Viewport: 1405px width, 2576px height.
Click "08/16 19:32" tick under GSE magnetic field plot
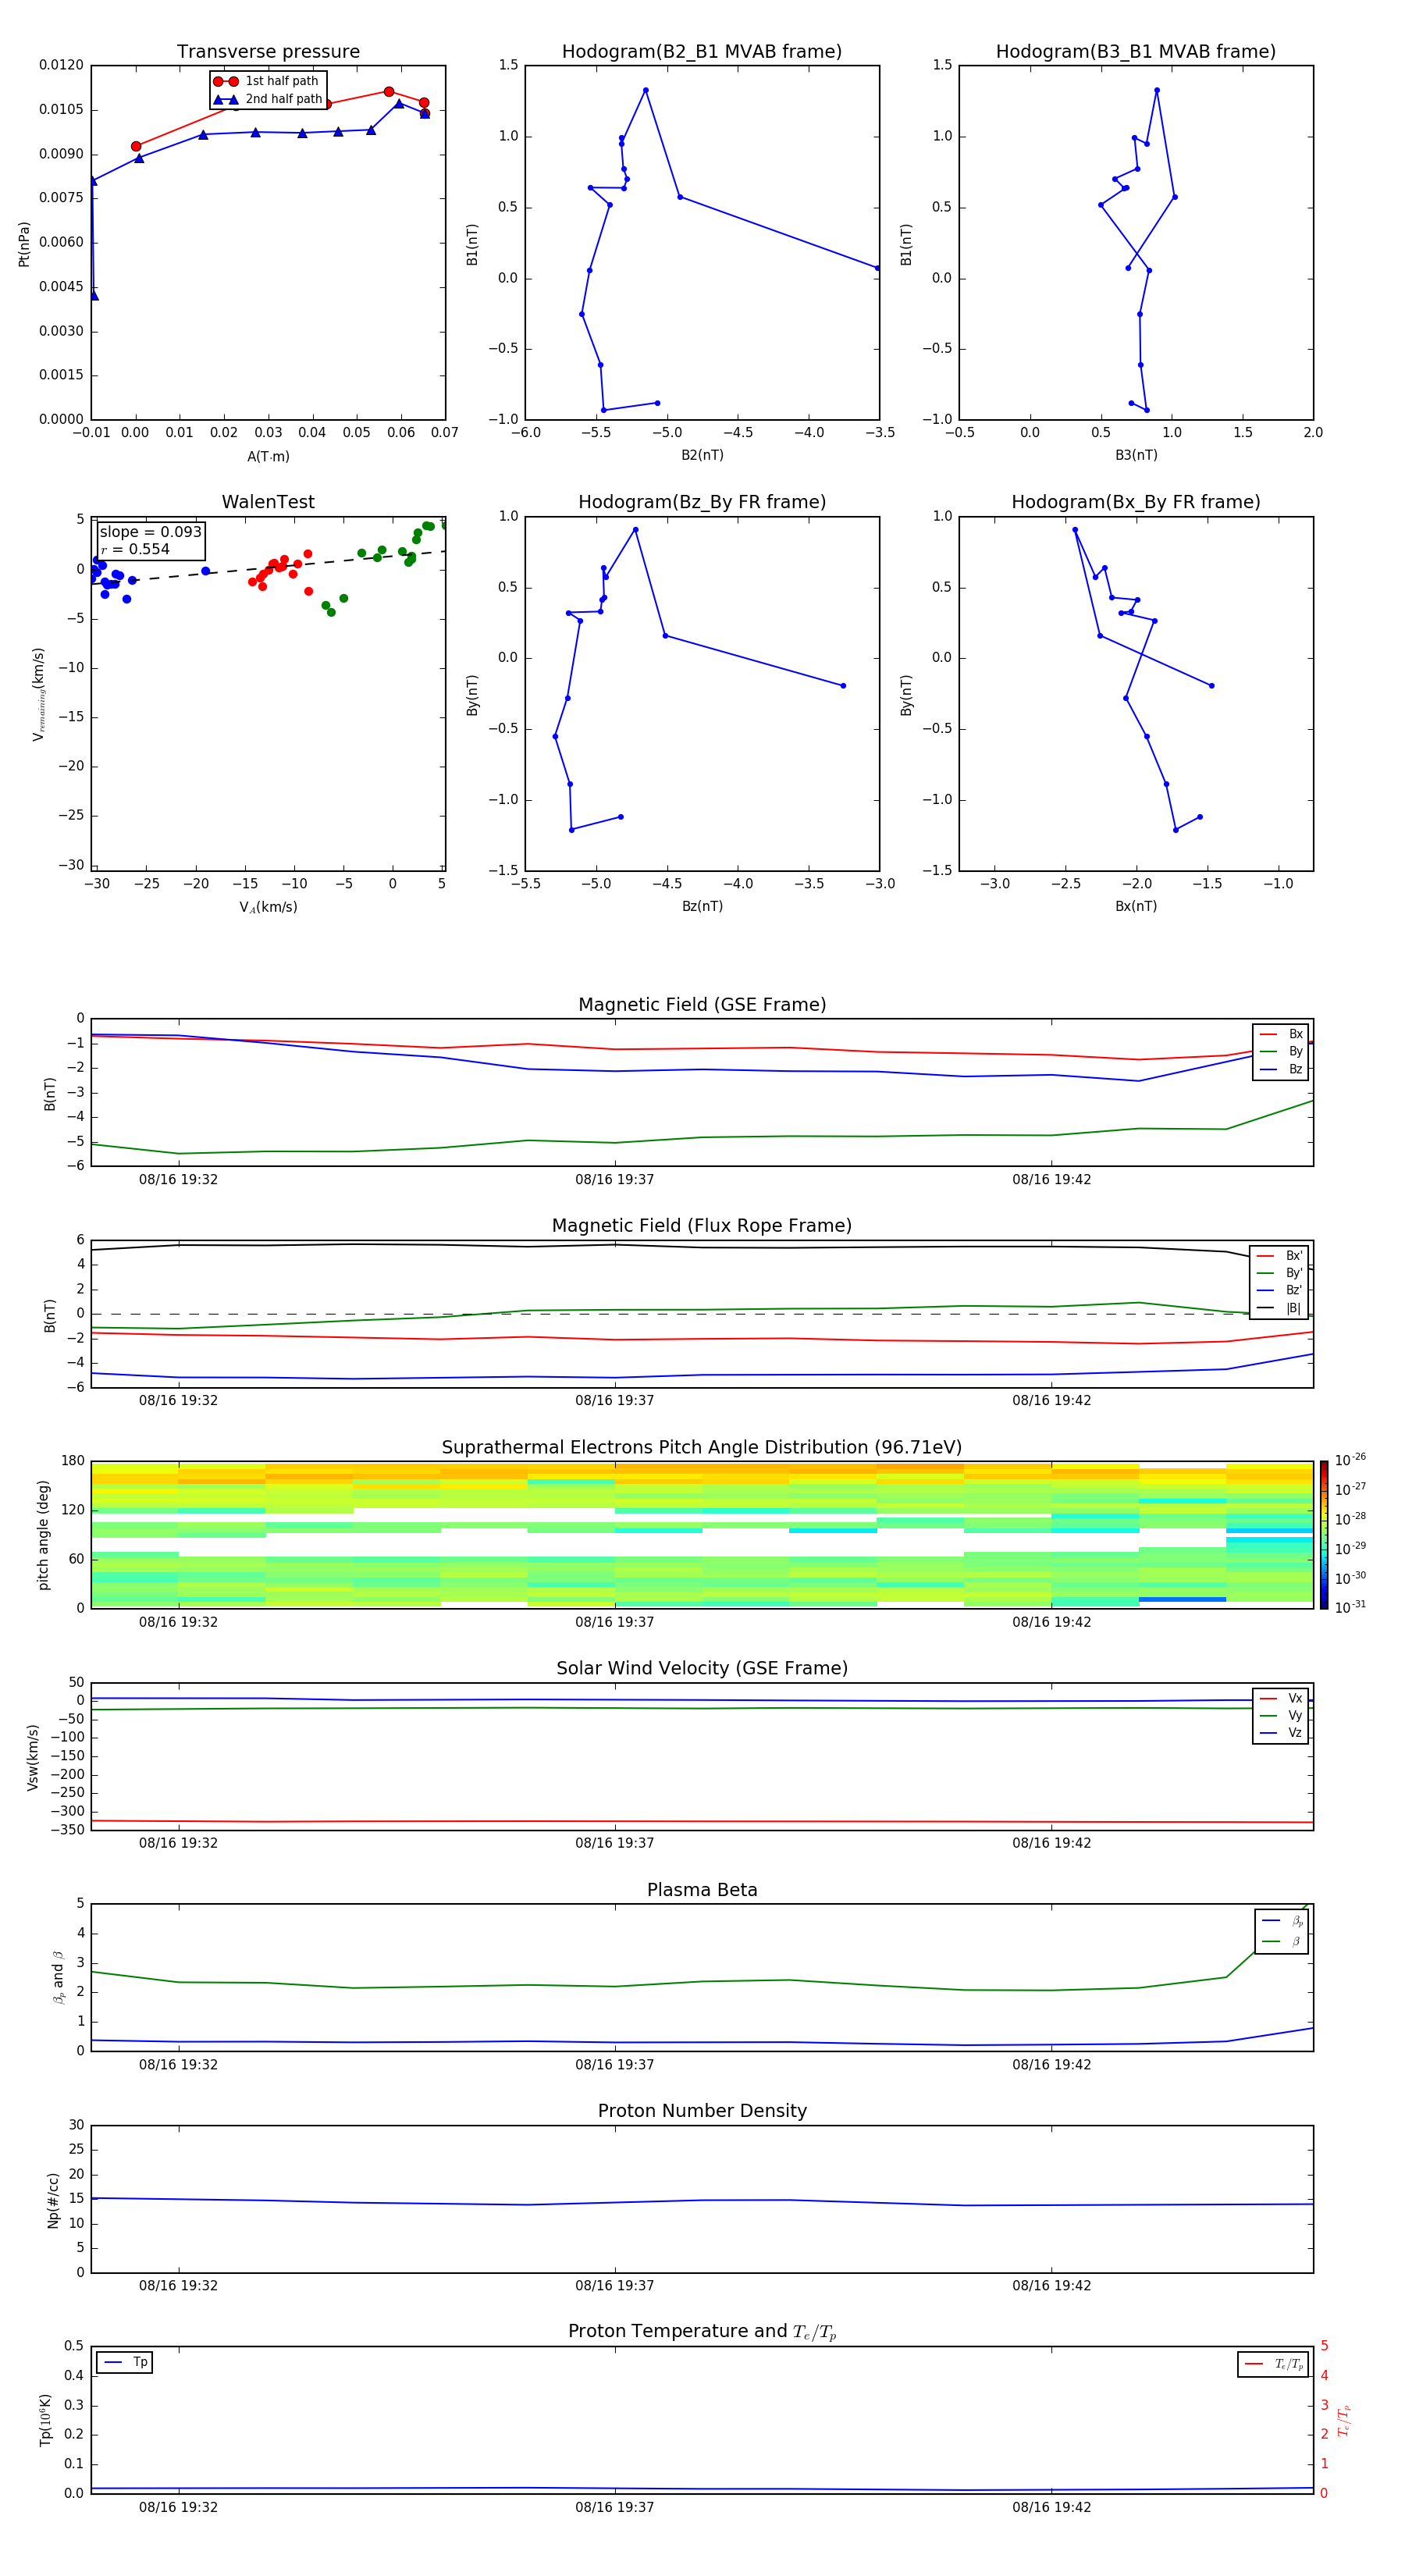point(178,1179)
